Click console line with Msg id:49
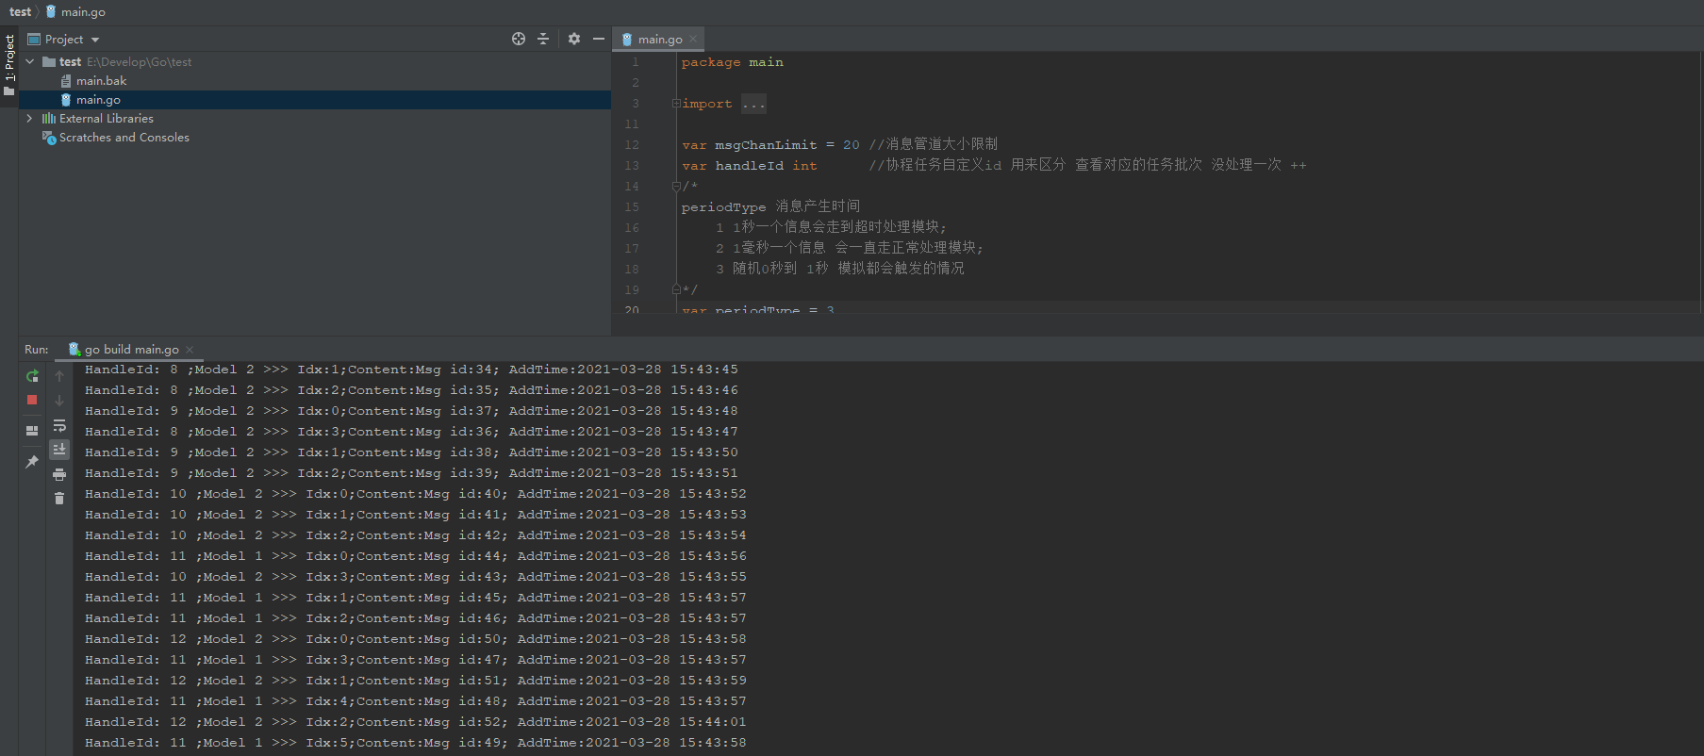The image size is (1704, 756). 415,743
